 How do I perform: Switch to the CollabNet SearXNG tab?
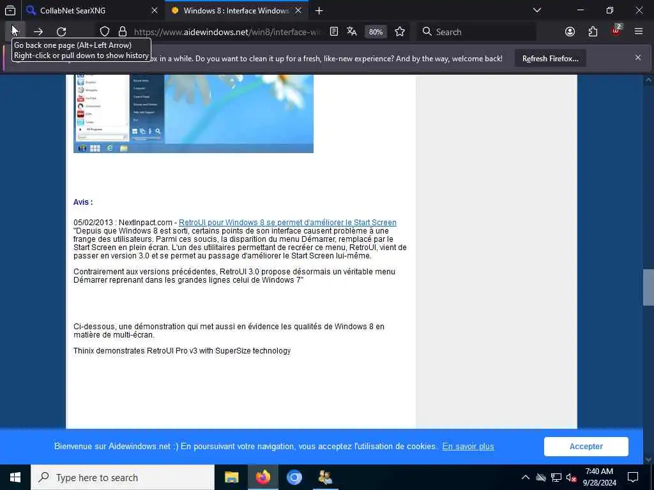93,11
